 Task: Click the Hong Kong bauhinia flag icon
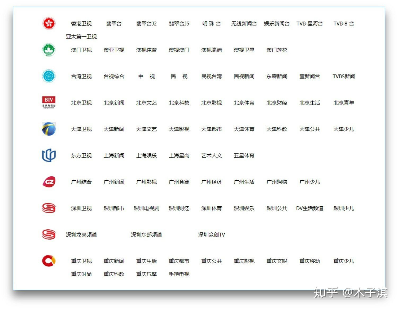tap(49, 23)
